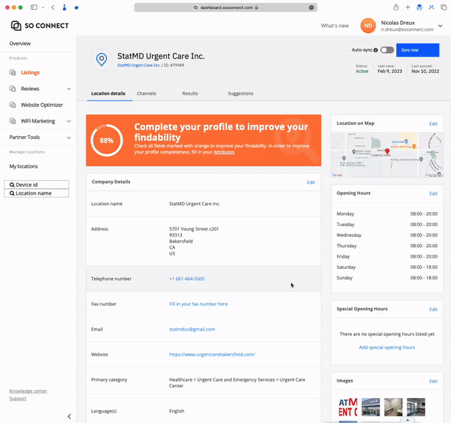Switch to the Location details tab

click(x=108, y=93)
